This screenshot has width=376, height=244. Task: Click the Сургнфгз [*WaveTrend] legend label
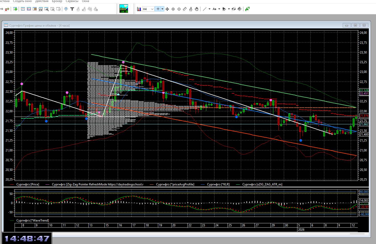pyautogui.click(x=33, y=220)
